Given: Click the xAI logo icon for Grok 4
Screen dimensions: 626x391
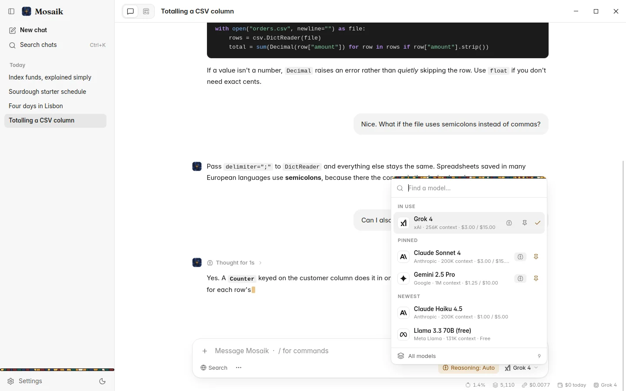Looking at the screenshot, I should click(x=403, y=223).
